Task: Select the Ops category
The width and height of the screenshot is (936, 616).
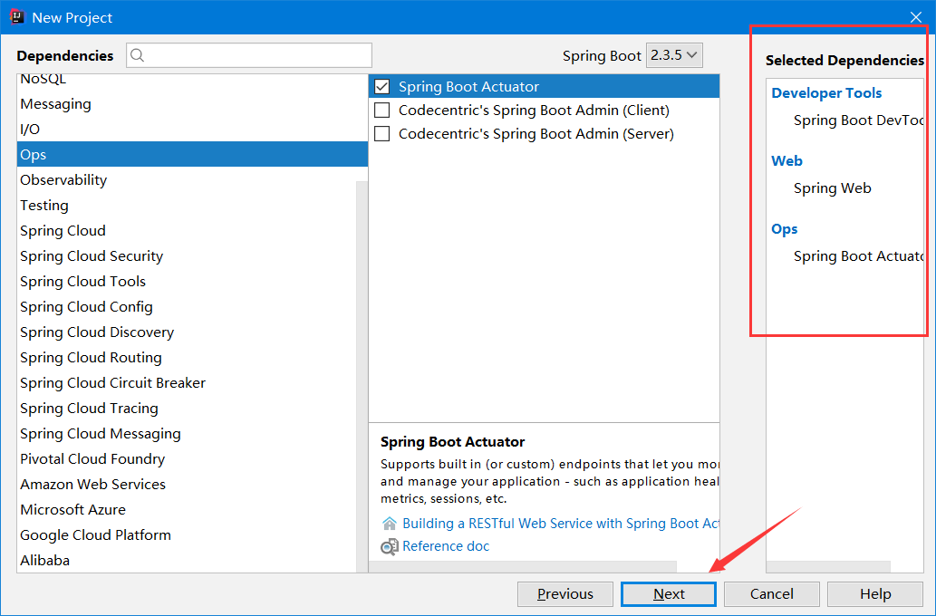Action: (192, 155)
